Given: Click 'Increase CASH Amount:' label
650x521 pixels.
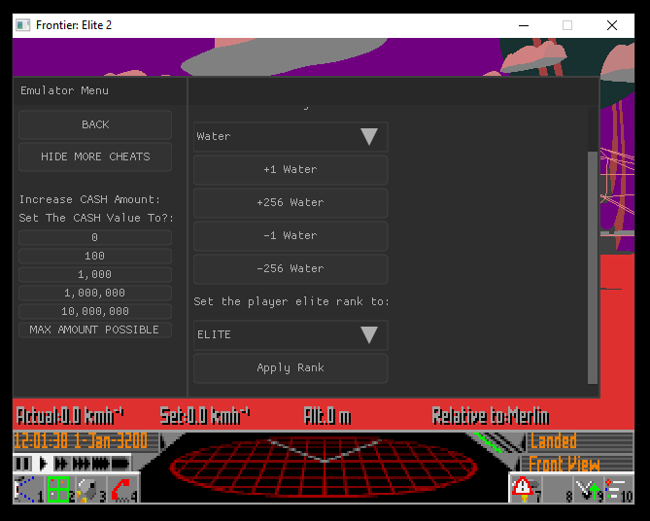Looking at the screenshot, I should (x=89, y=199).
